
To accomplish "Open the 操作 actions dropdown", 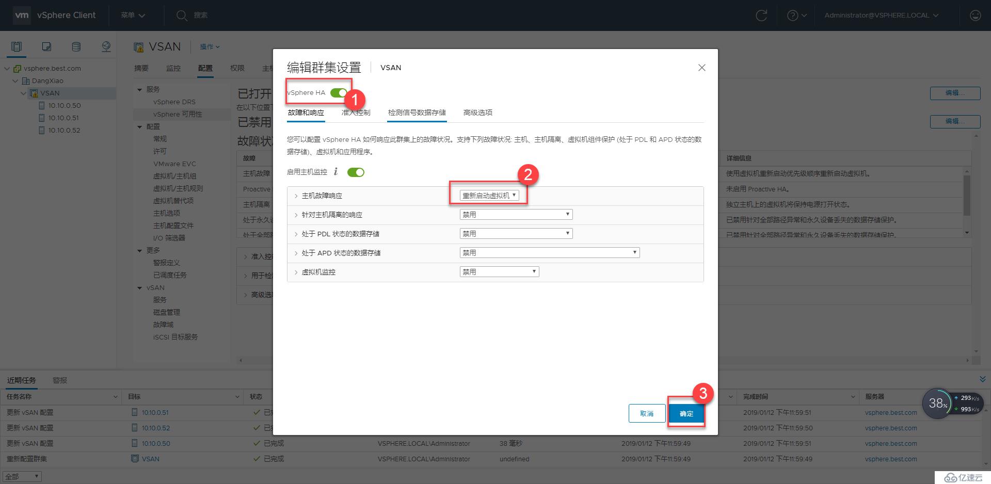I will click(210, 47).
